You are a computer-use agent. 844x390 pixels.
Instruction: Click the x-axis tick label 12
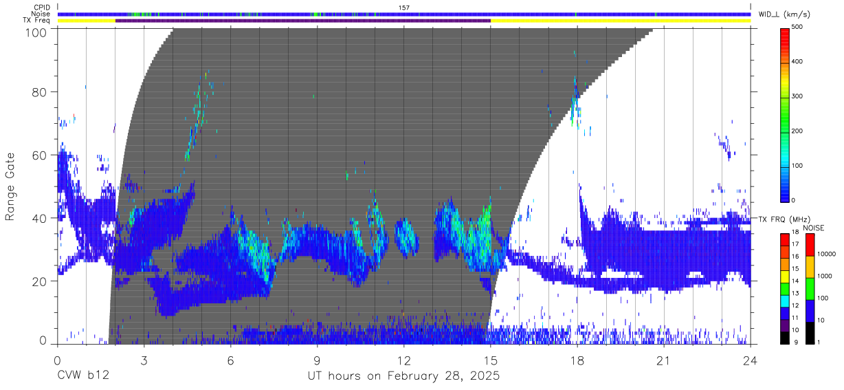[x=404, y=360]
